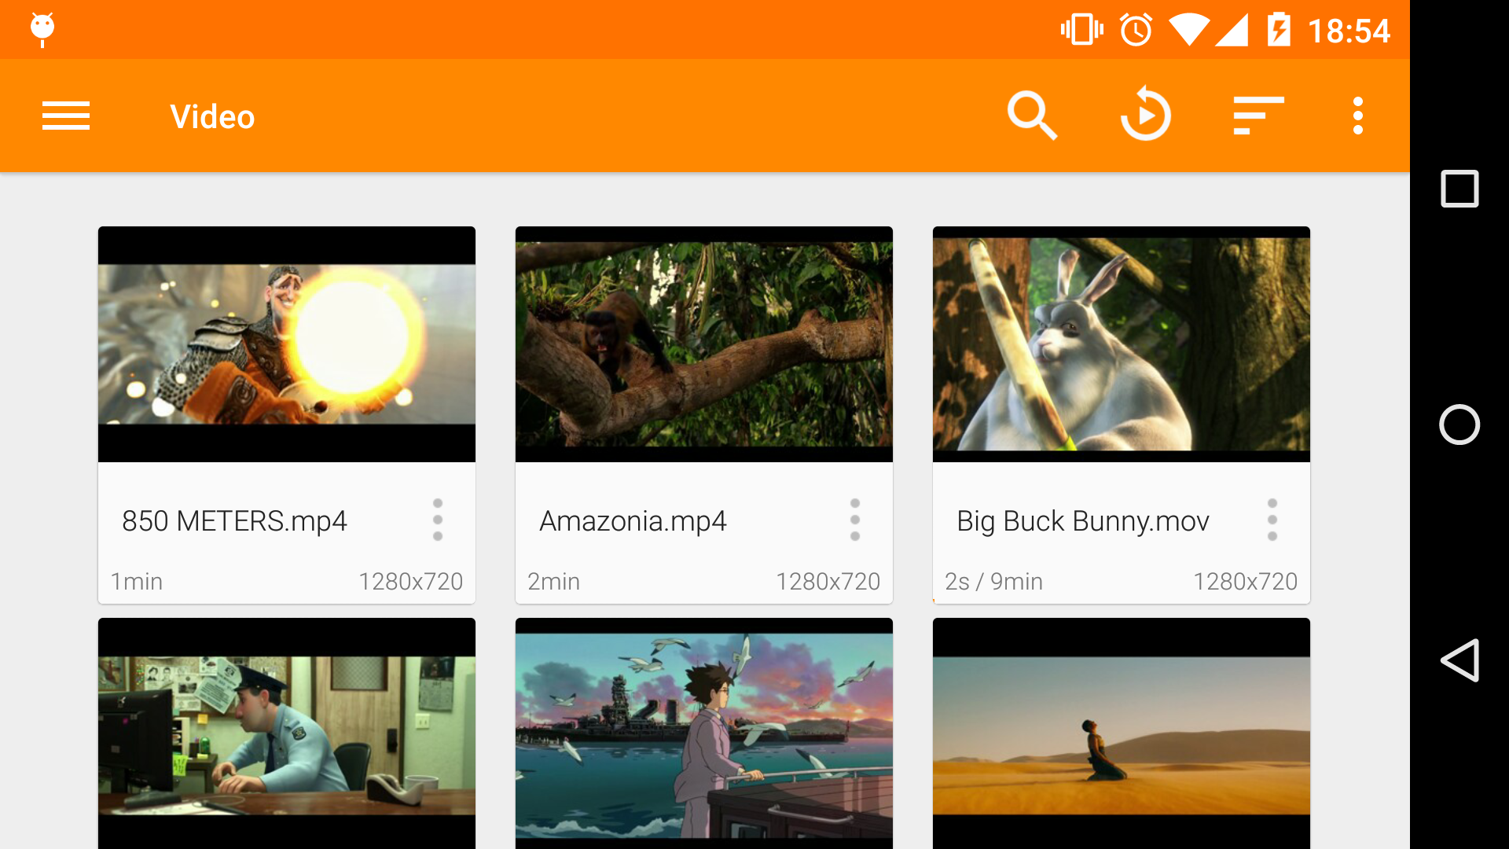The height and width of the screenshot is (849, 1509).
Task: Open the overflow menu in the toolbar
Action: click(x=1357, y=116)
